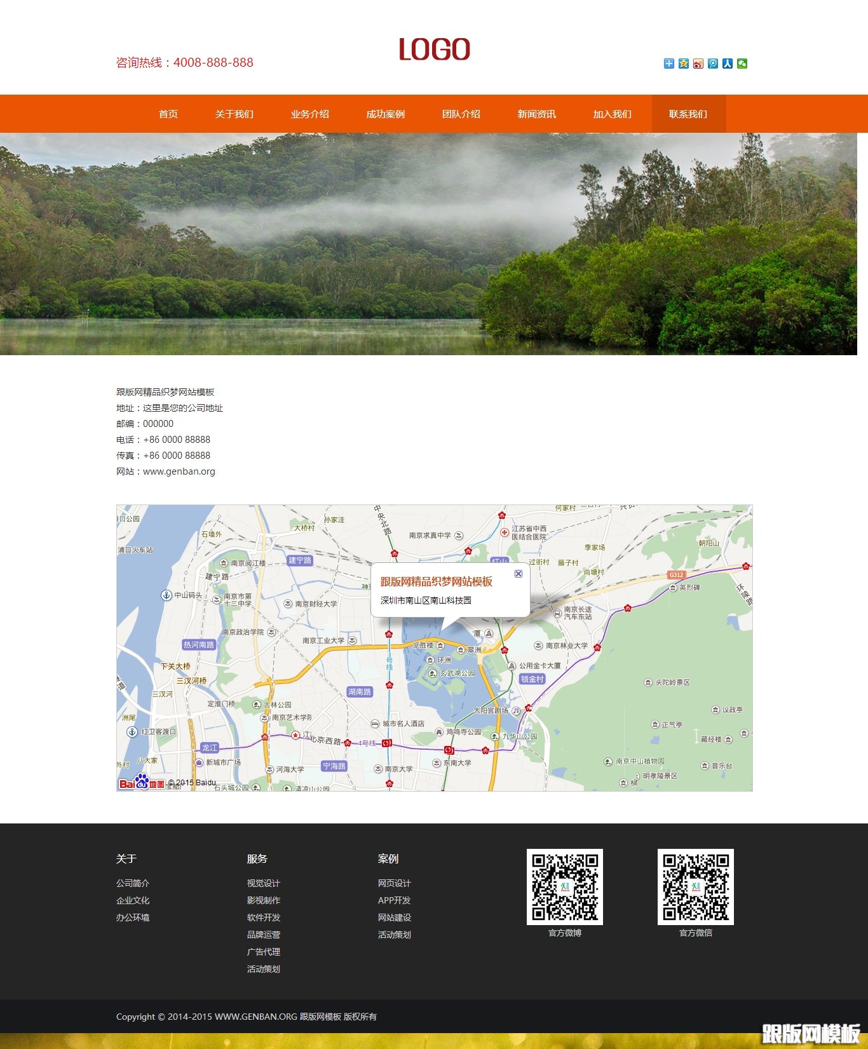The height and width of the screenshot is (1049, 868).
Task: Click the Baidu map logo
Action: tap(142, 783)
